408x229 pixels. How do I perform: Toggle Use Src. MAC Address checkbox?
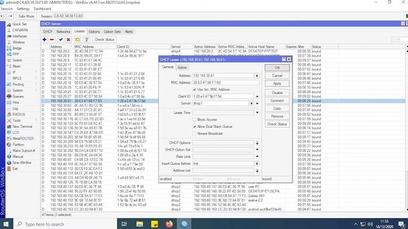[x=194, y=89]
